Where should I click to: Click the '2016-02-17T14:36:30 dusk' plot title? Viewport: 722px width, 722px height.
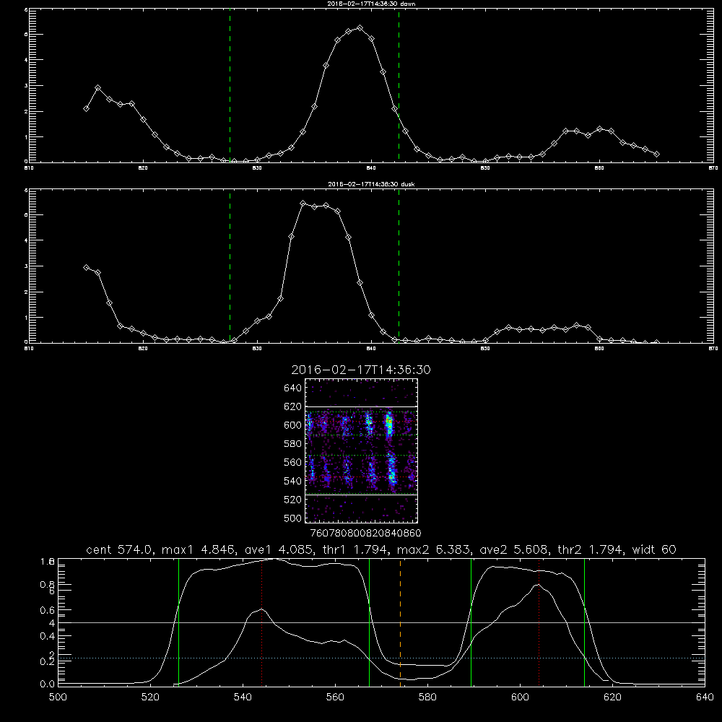(371, 184)
